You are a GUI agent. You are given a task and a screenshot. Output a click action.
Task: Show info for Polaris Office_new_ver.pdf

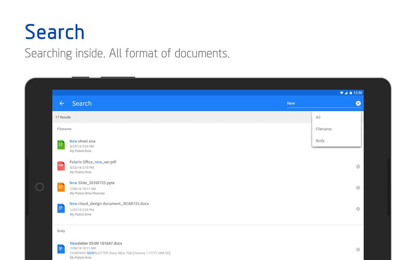tap(358, 167)
